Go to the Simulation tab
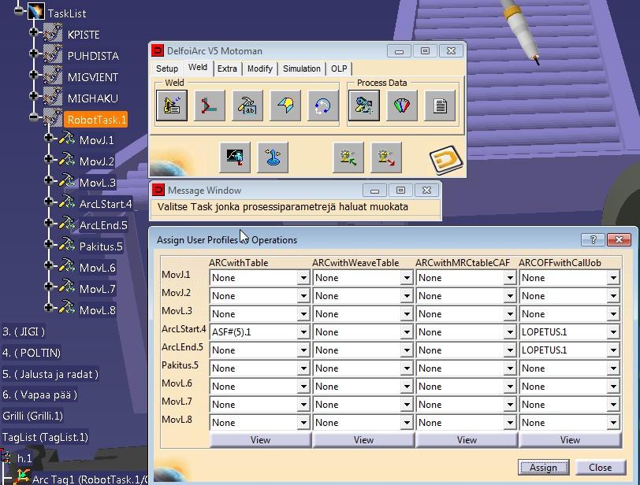Image resolution: width=640 pixels, height=485 pixels. pos(302,68)
